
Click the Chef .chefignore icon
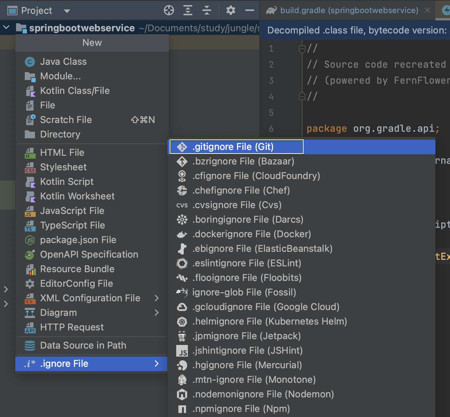(x=182, y=190)
